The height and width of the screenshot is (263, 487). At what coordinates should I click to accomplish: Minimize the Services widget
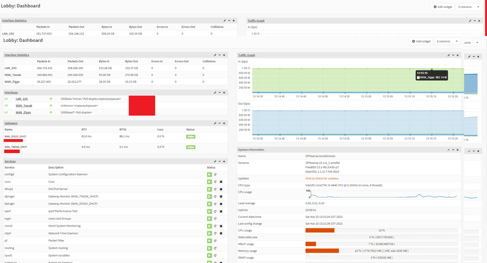point(220,162)
